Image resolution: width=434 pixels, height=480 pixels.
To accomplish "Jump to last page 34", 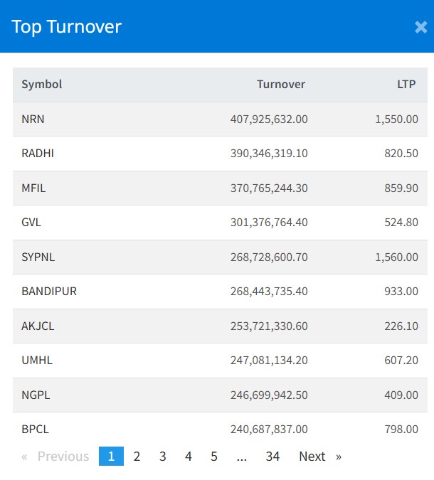I will point(272,457).
